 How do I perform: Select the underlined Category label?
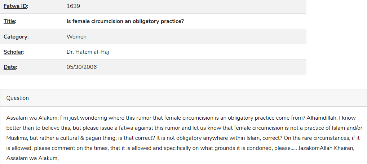[x=16, y=37]
